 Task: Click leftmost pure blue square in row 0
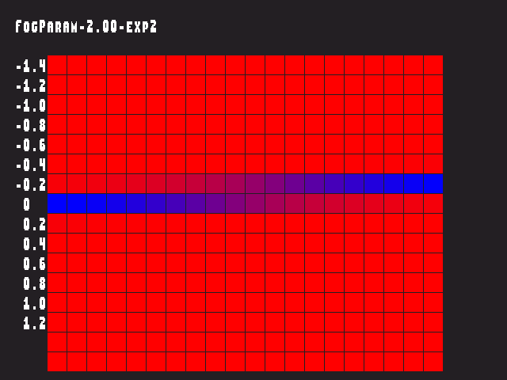pyautogui.click(x=57, y=203)
